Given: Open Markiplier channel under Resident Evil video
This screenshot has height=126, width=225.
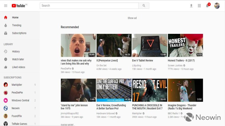Looking at the screenshot, I should [x=137, y=113].
